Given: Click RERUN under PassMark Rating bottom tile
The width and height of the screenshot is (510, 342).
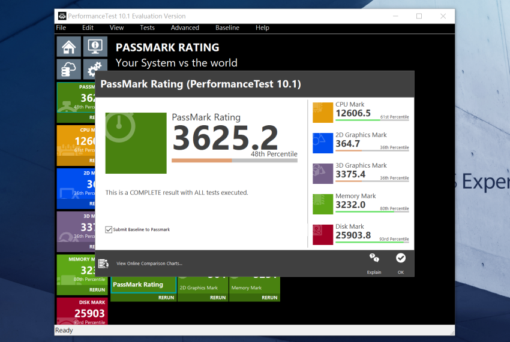Looking at the screenshot, I should [166, 298].
